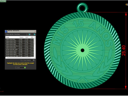Image resolution: width=128 pixels, height=96 pixels.
Task: Click the cyan User library button
Action: pyautogui.click(x=34, y=34)
